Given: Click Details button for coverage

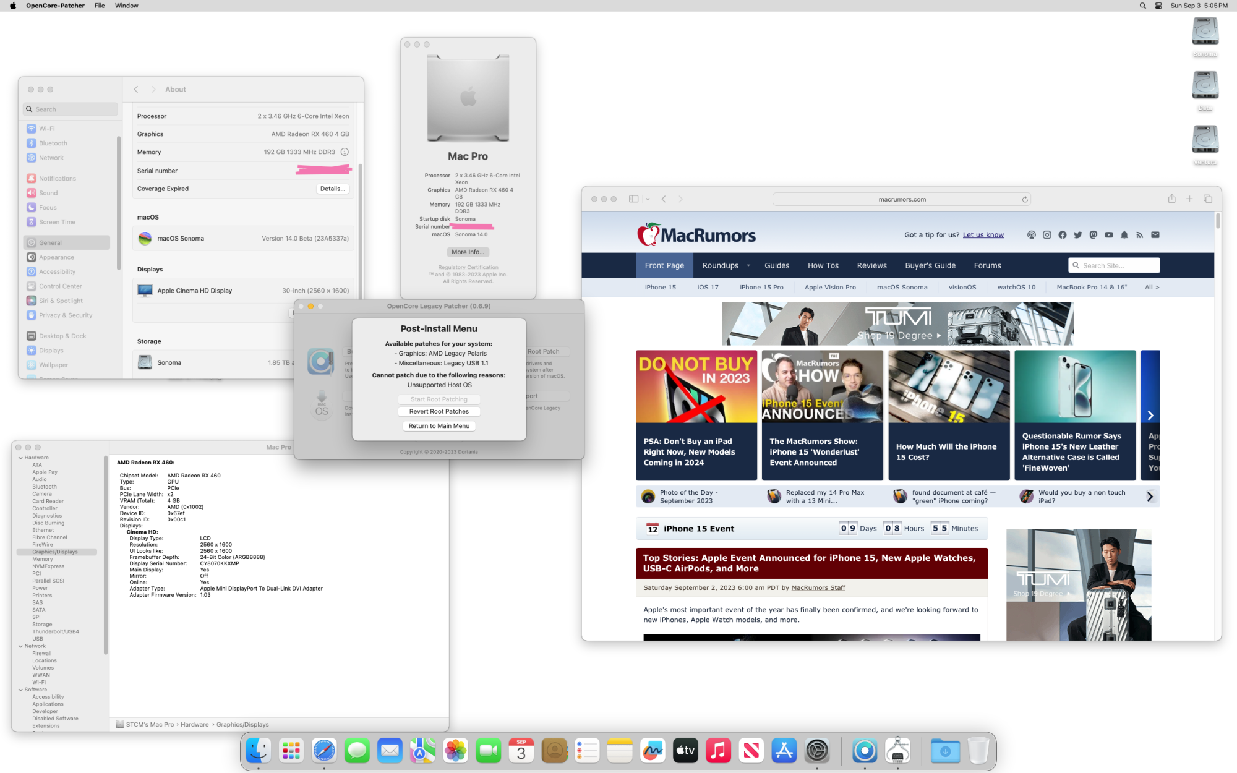Looking at the screenshot, I should (333, 189).
